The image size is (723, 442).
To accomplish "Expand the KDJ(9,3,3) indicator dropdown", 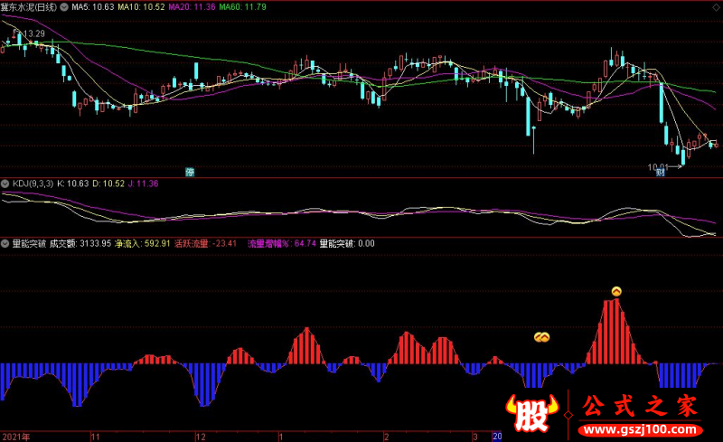I will (x=5, y=183).
